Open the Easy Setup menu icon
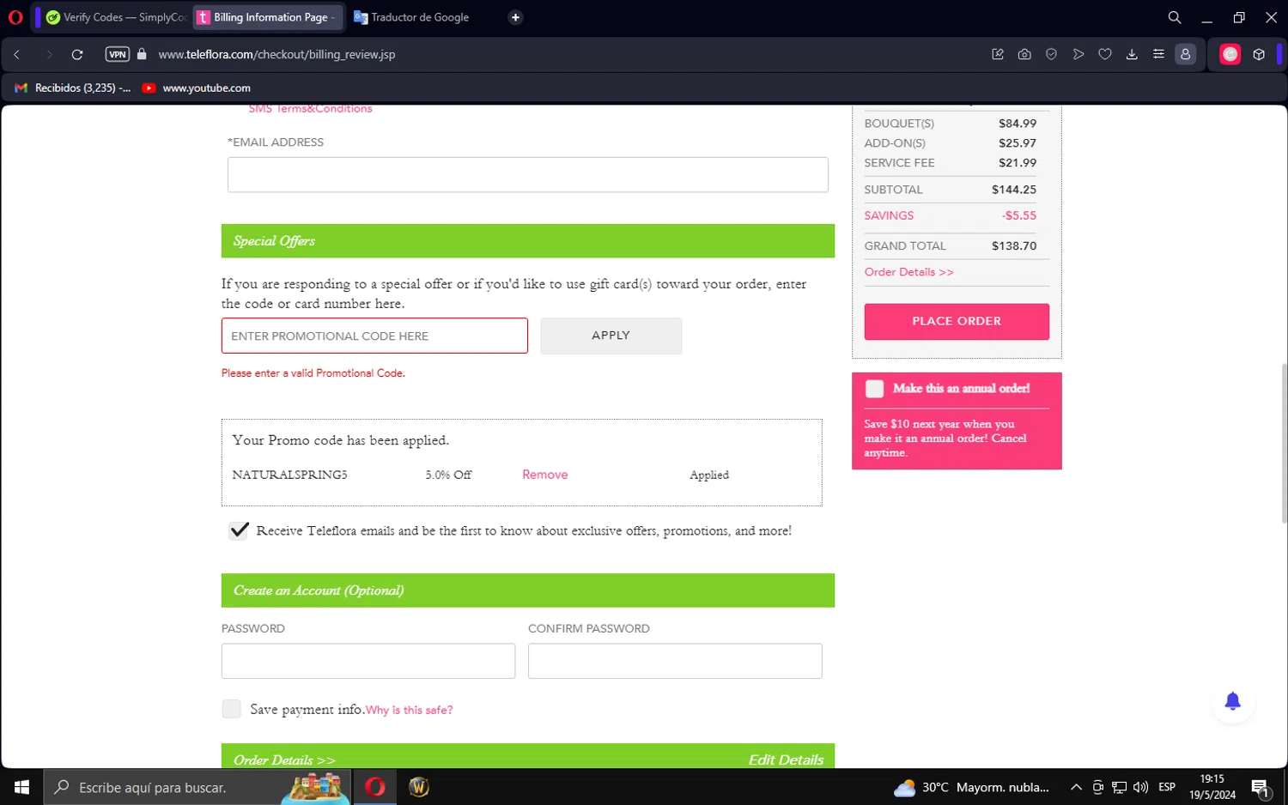 coord(1158,54)
